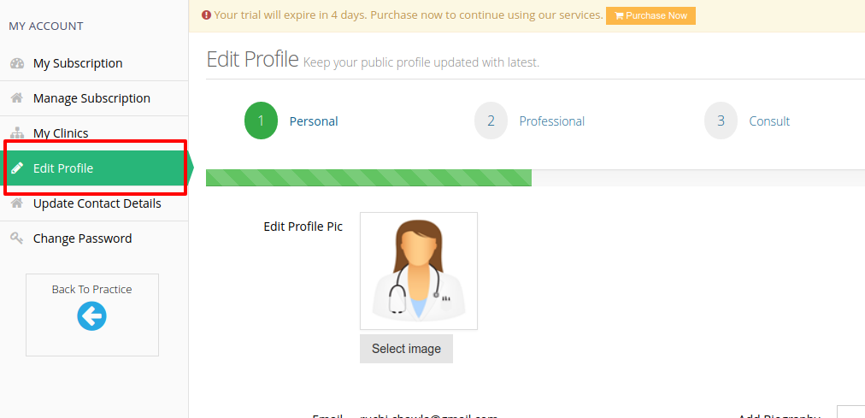
Task: Click the Select image button
Action: point(406,349)
